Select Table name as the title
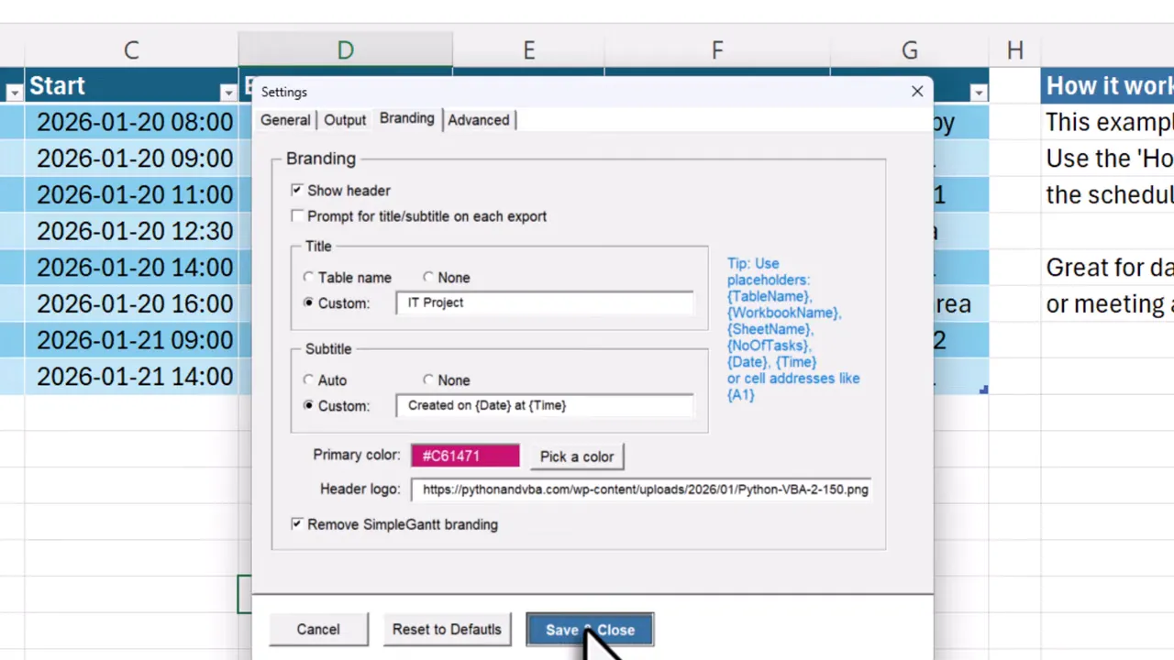 click(308, 277)
